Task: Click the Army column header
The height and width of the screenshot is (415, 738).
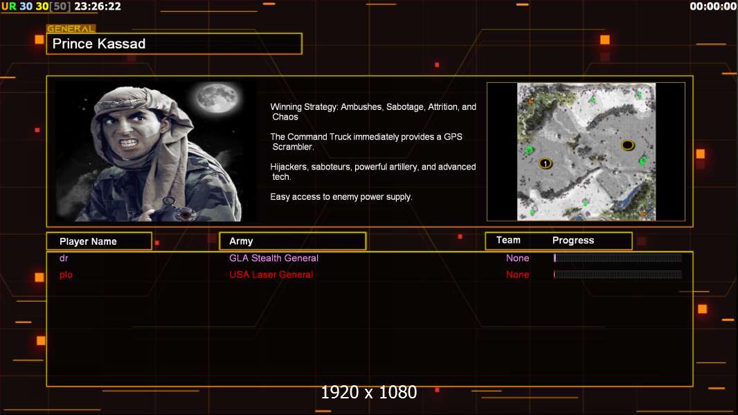Action: tap(293, 241)
